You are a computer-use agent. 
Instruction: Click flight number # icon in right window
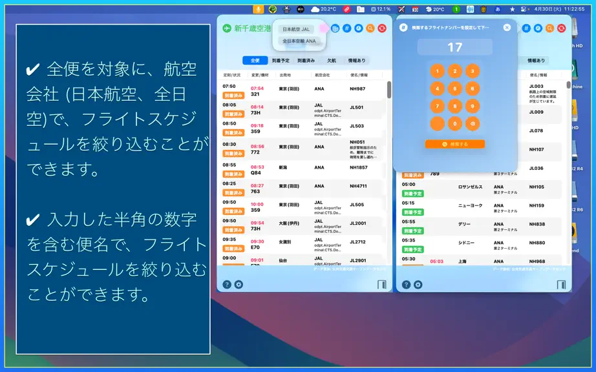[x=526, y=28]
